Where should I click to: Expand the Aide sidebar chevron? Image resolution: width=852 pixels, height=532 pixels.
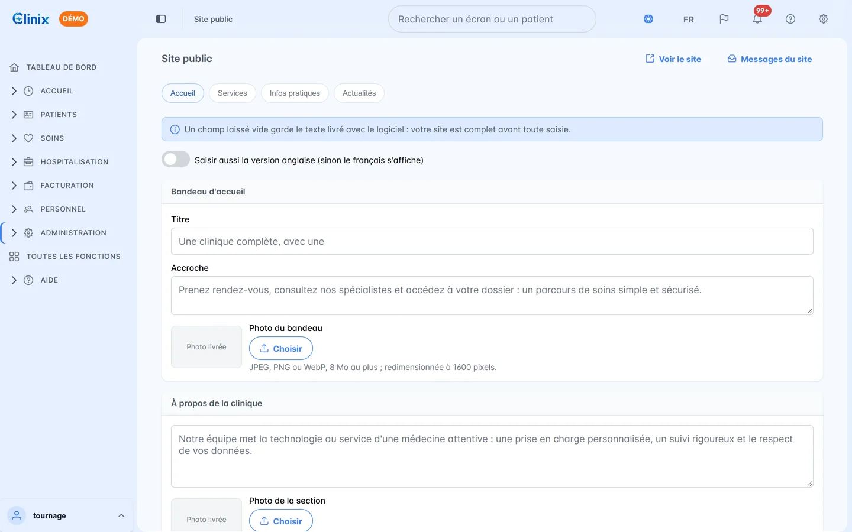[14, 280]
